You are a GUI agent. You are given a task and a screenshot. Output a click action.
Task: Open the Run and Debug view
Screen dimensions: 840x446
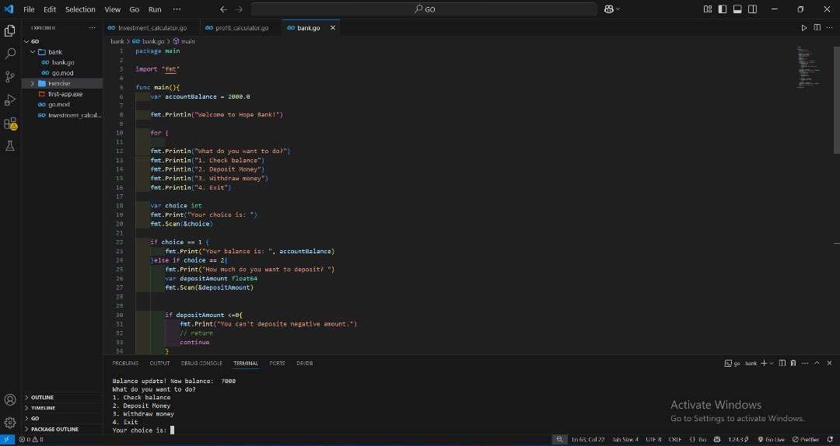click(9, 100)
